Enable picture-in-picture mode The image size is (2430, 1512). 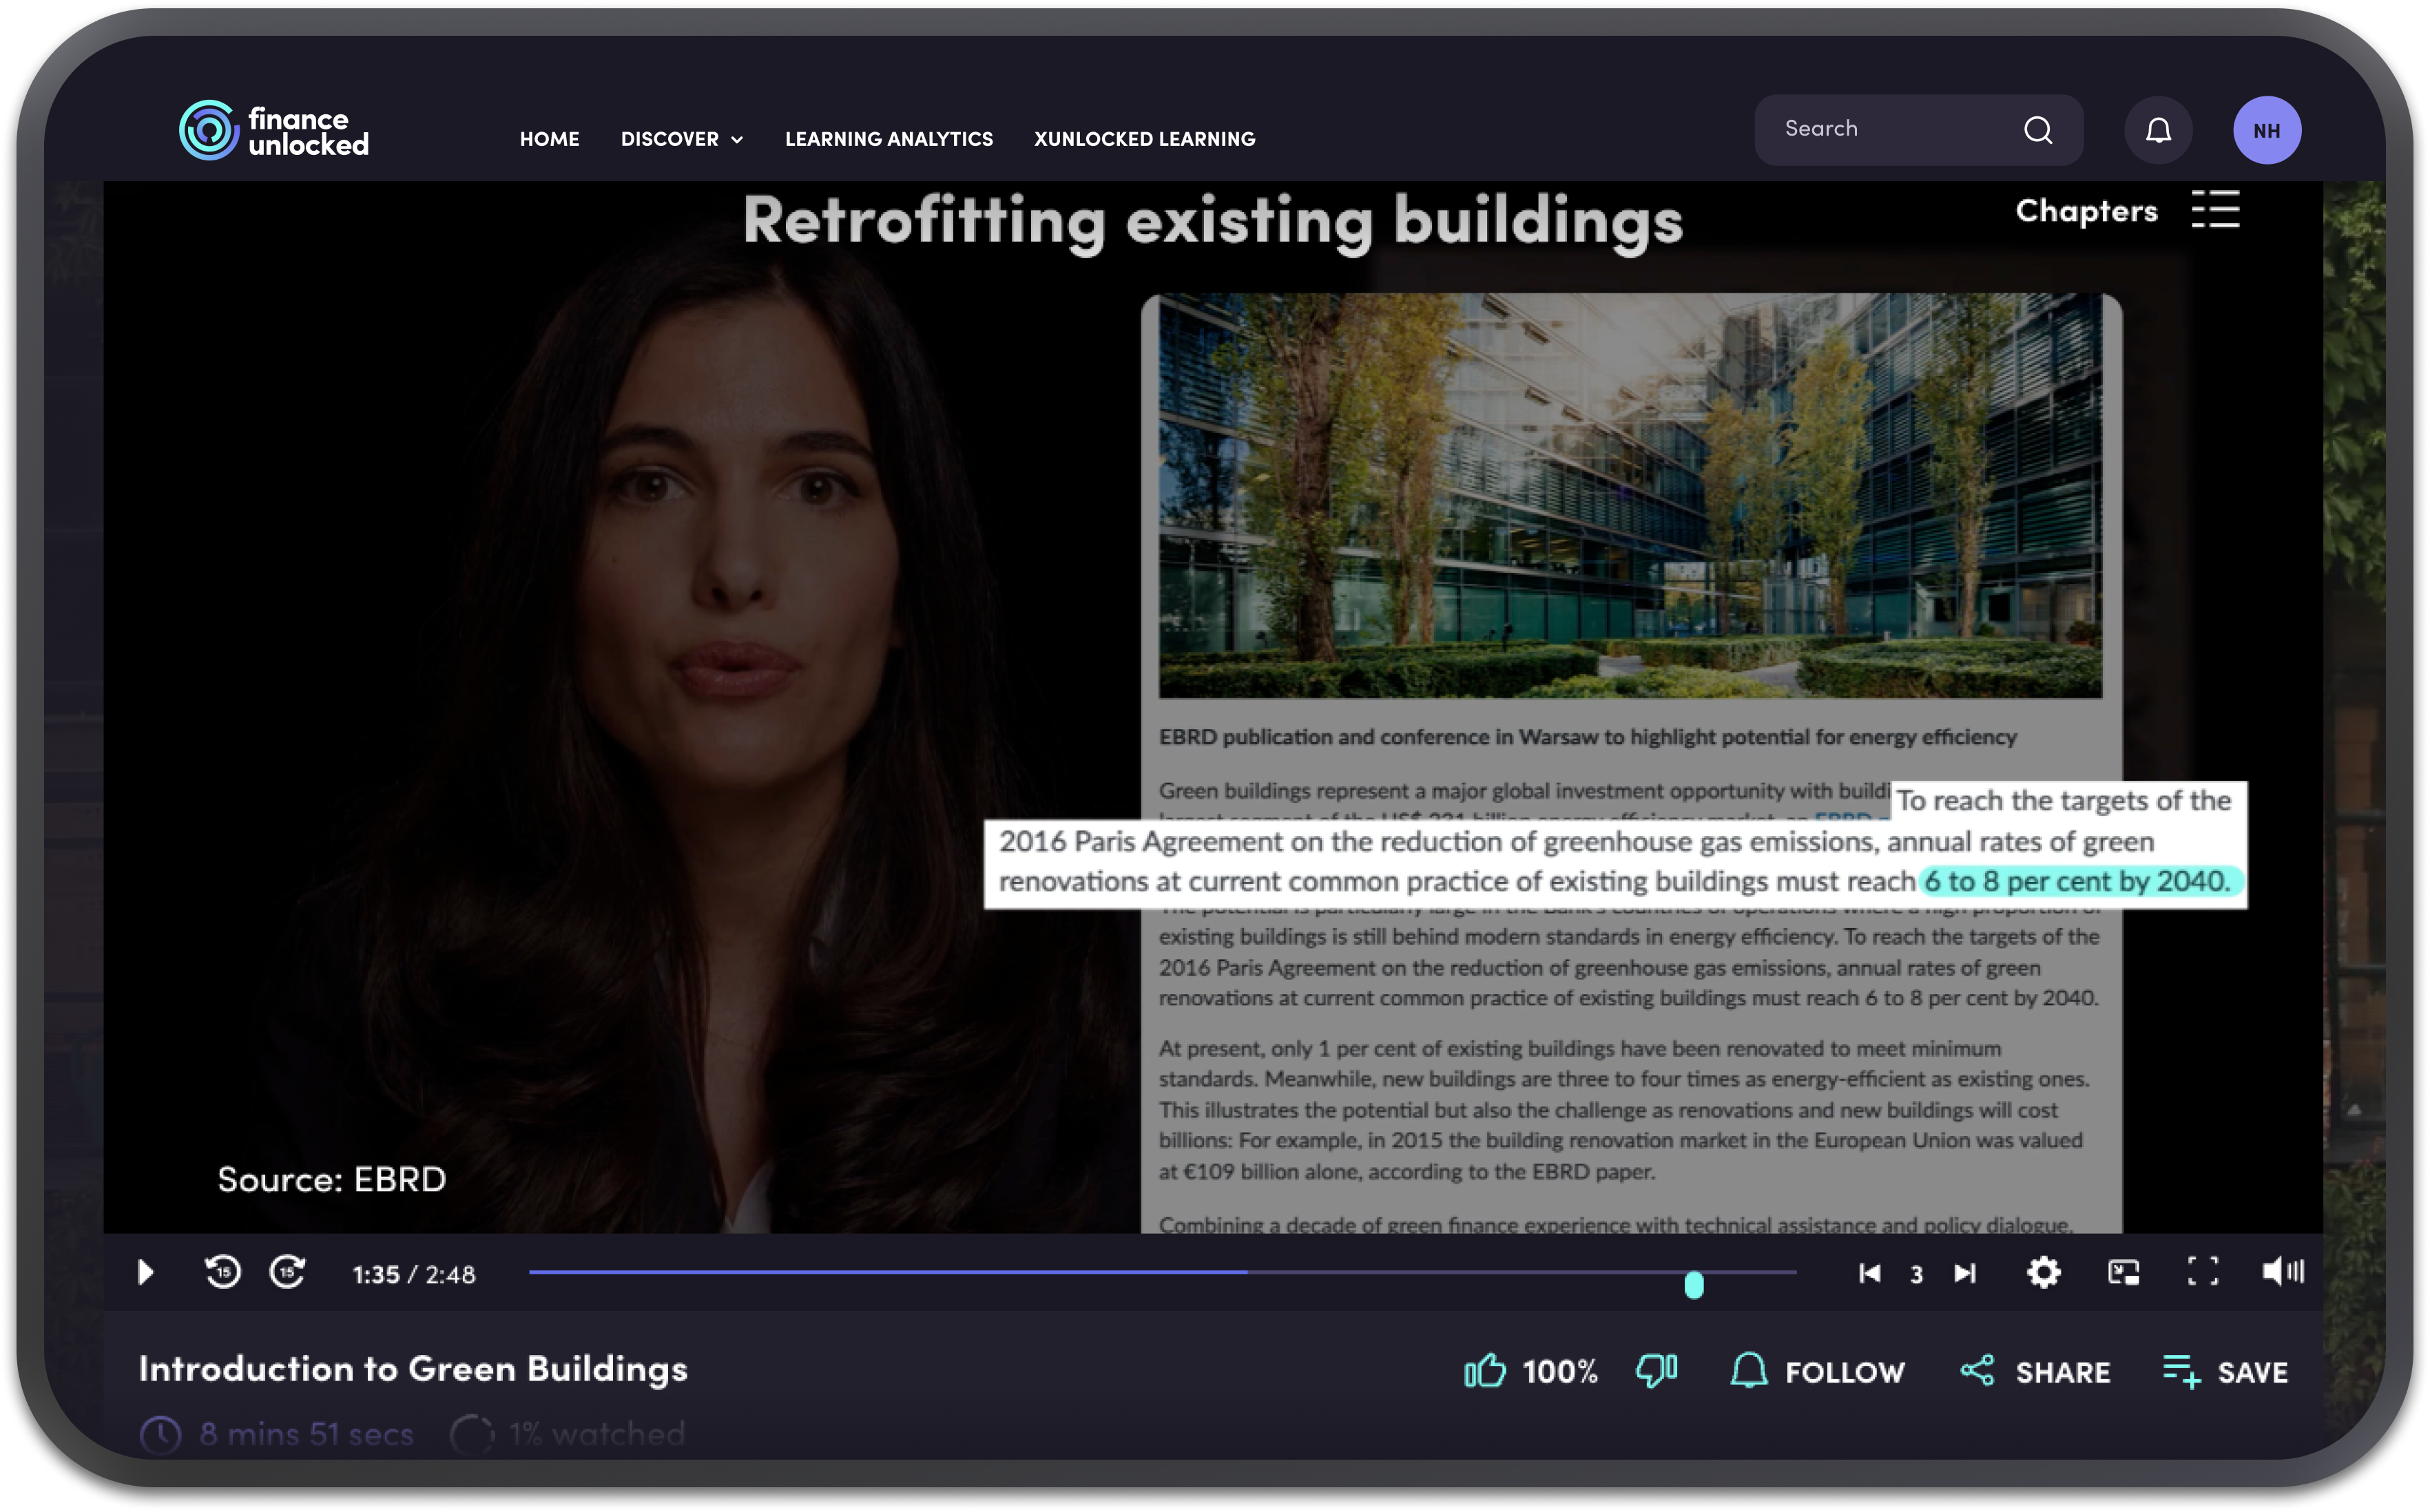click(x=2123, y=1273)
